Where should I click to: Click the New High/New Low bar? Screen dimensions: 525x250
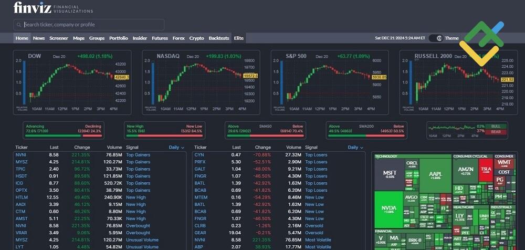(x=164, y=130)
